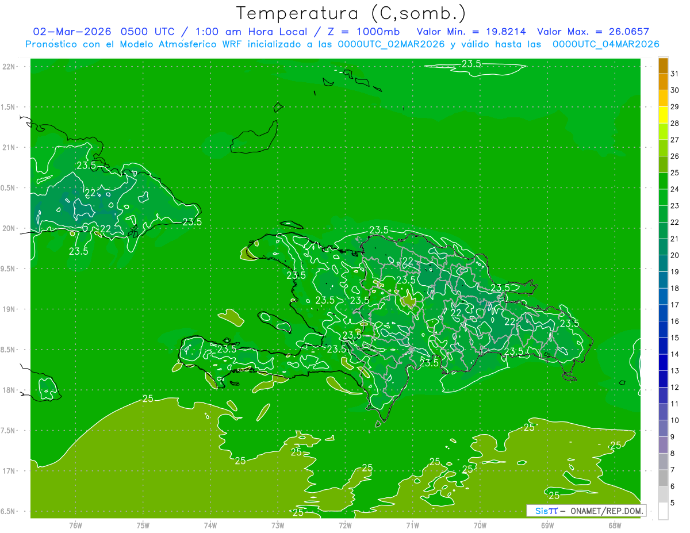The width and height of the screenshot is (690, 533).
Task: Click the "20N" latitude axis label
Action: (9, 228)
